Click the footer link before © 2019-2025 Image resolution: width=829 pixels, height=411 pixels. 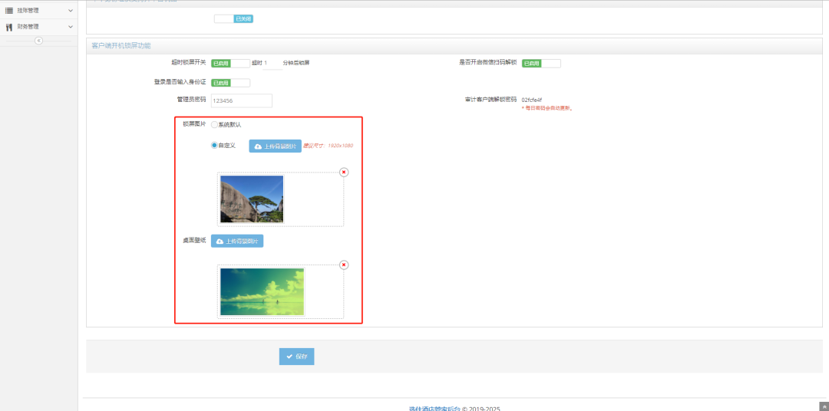(x=434, y=409)
